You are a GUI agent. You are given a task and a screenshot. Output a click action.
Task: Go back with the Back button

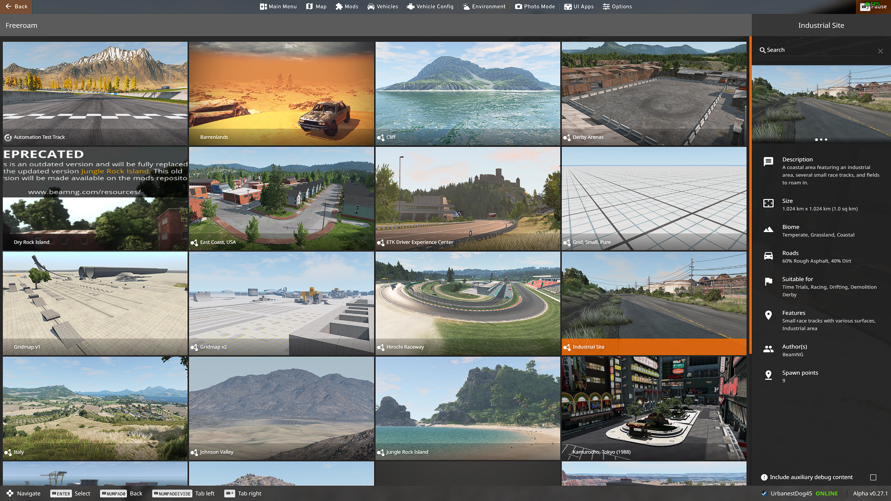(x=16, y=7)
